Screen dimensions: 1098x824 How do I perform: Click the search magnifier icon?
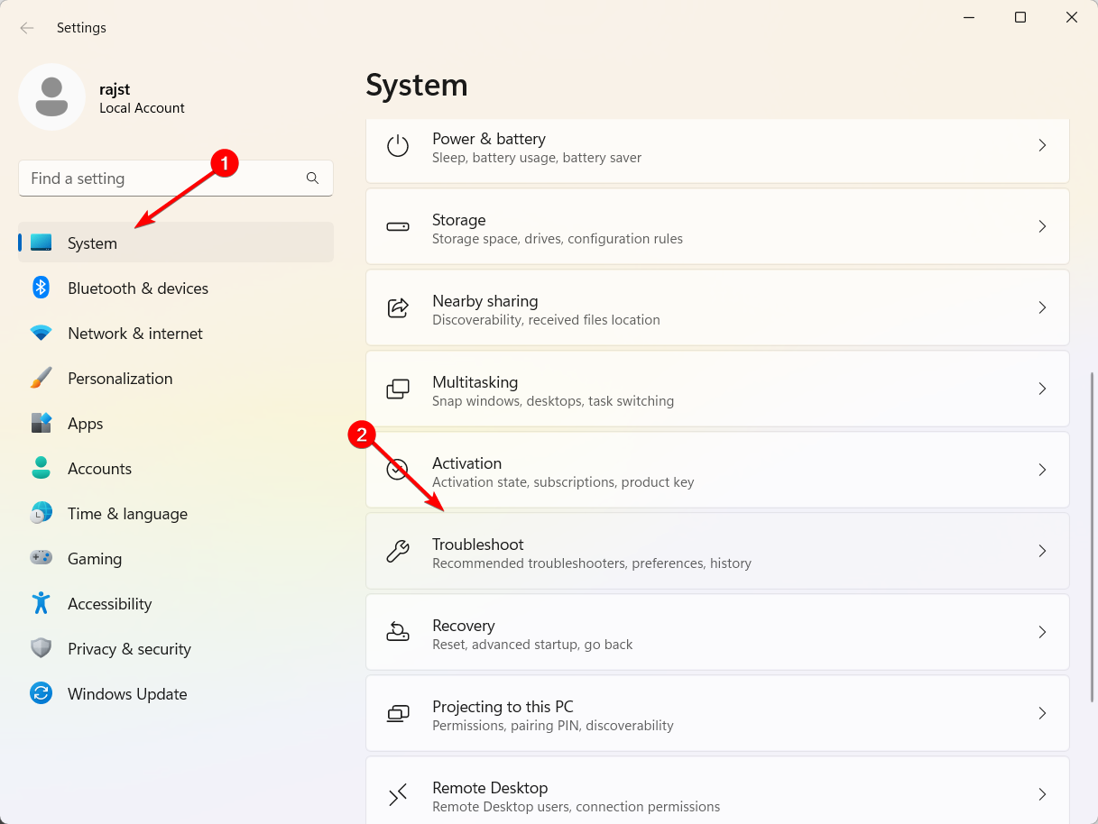[x=312, y=179]
